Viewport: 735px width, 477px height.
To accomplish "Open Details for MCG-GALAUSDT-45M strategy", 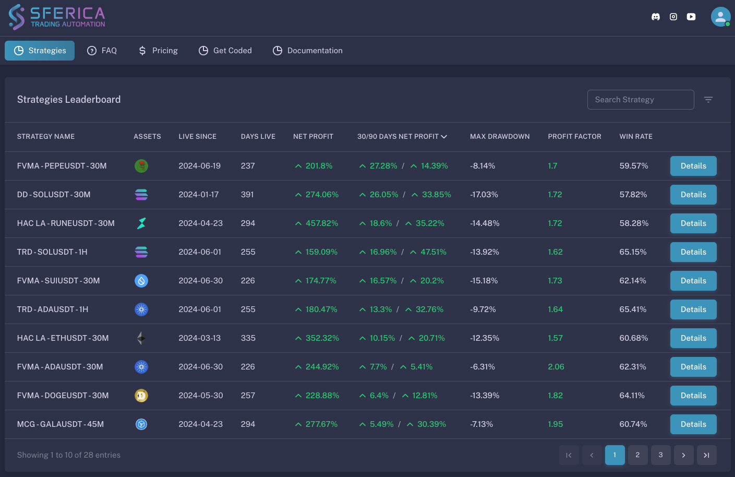I will click(693, 424).
